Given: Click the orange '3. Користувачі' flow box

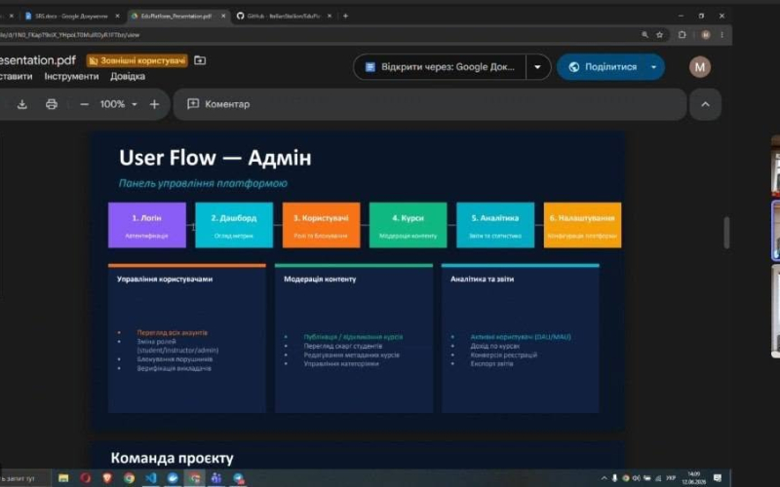Looking at the screenshot, I should tap(321, 225).
